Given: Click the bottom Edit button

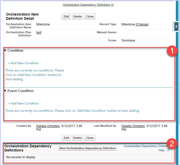Looking at the screenshot, I should 66,138.
